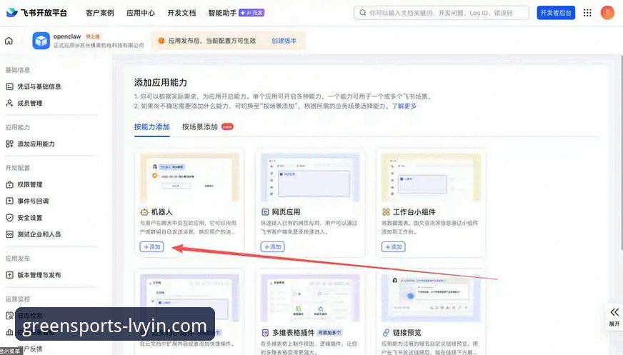Click the 创建版本 link

tap(284, 41)
